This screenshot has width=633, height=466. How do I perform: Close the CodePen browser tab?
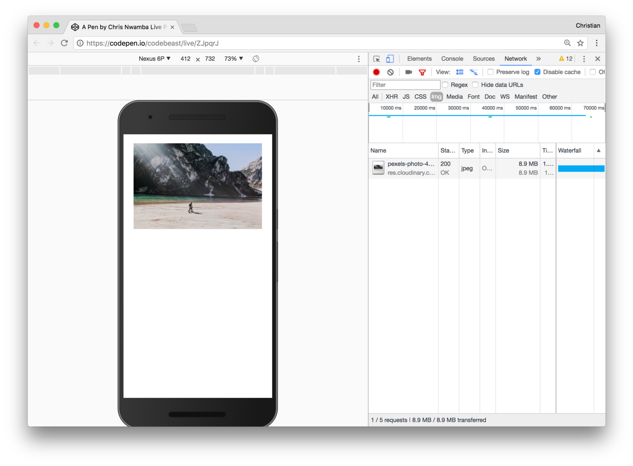(x=172, y=27)
